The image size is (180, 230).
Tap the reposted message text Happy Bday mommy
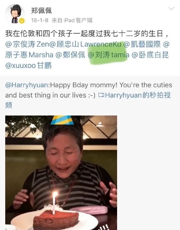[89, 90]
